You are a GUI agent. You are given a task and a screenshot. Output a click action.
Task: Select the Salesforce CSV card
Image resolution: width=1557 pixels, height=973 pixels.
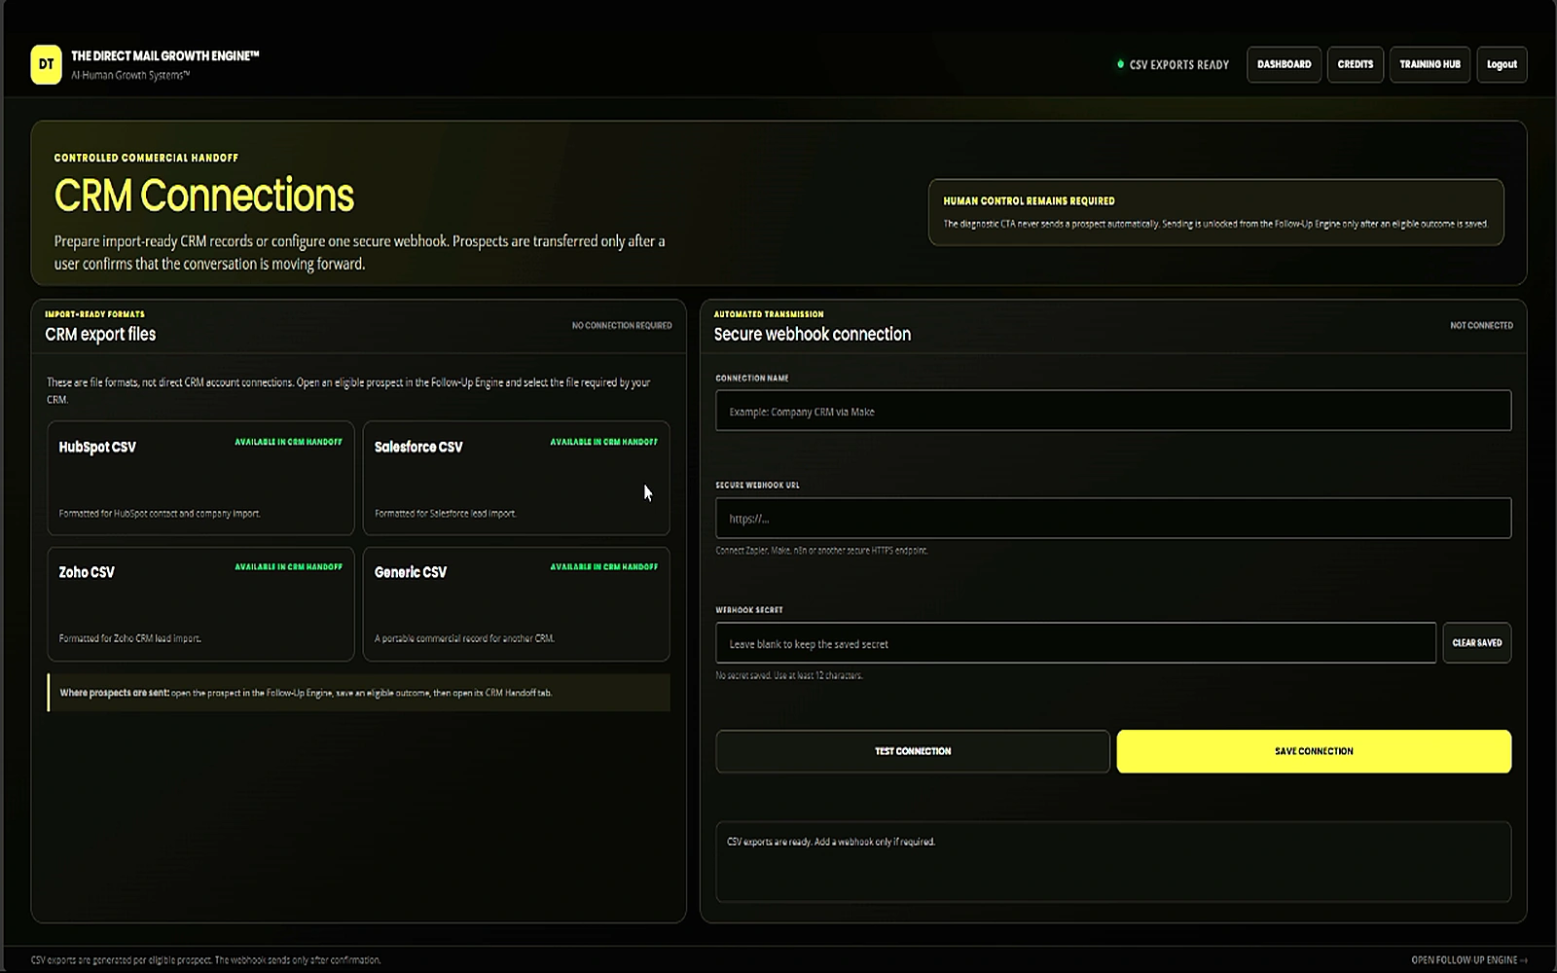click(x=516, y=478)
